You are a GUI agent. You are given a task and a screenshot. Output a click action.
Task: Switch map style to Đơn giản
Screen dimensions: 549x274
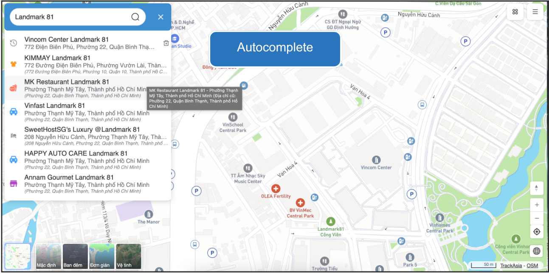[101, 256]
